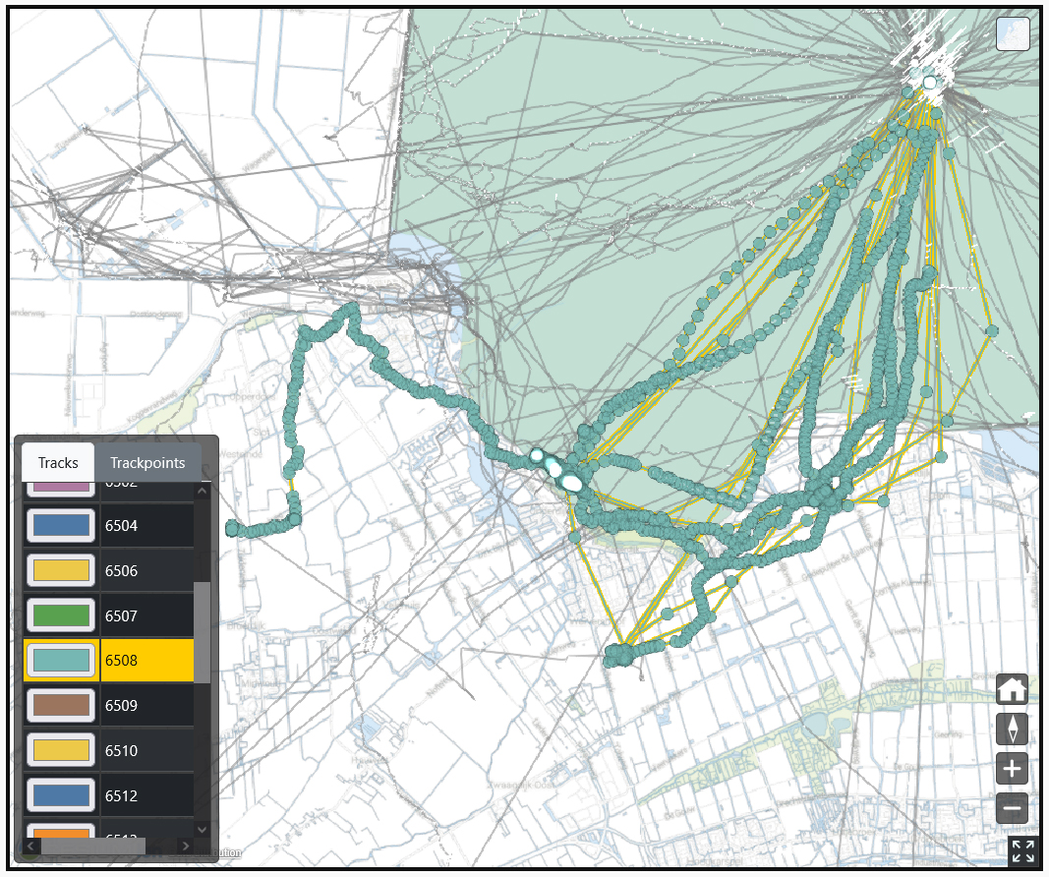Open the blue color swatch for 6504
The width and height of the screenshot is (1049, 877).
[61, 525]
